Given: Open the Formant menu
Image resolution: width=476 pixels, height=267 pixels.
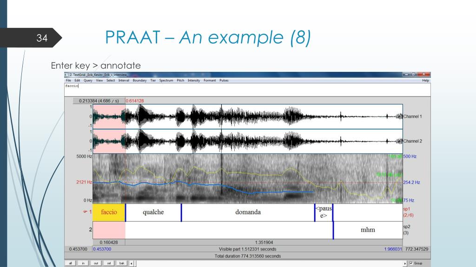Looking at the screenshot, I should click(x=210, y=81).
